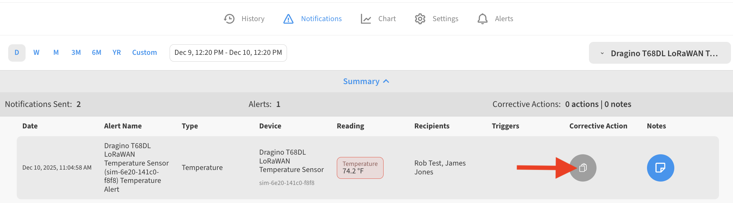Select the 6M time range
The image size is (733, 203).
click(x=97, y=53)
